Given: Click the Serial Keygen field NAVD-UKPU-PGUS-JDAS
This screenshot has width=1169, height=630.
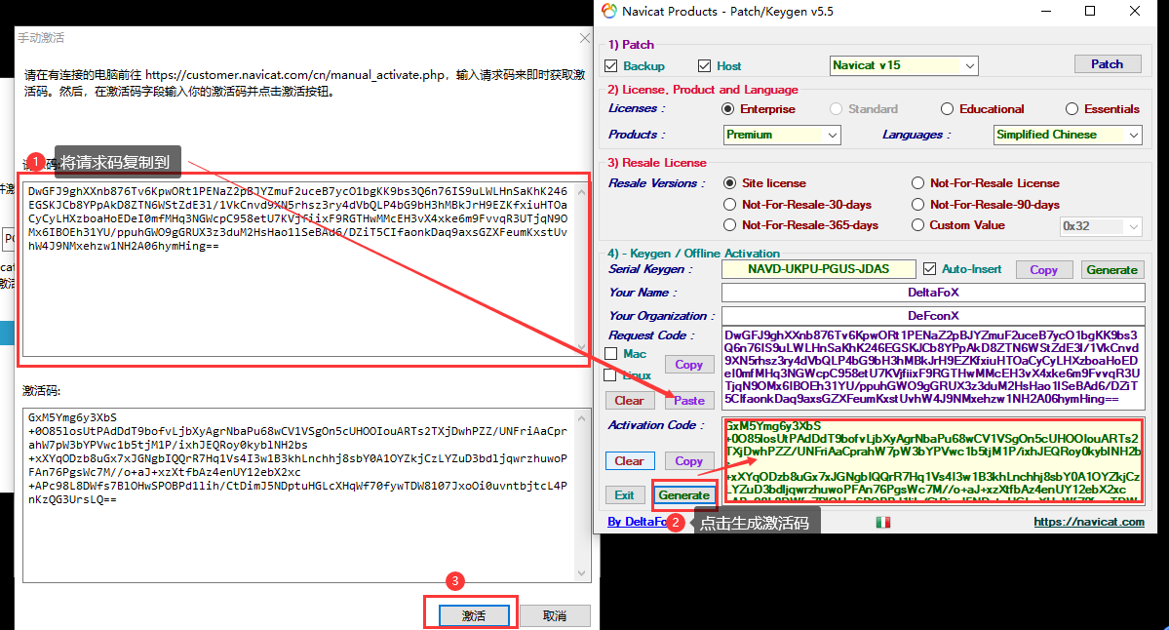Looking at the screenshot, I should point(819,269).
